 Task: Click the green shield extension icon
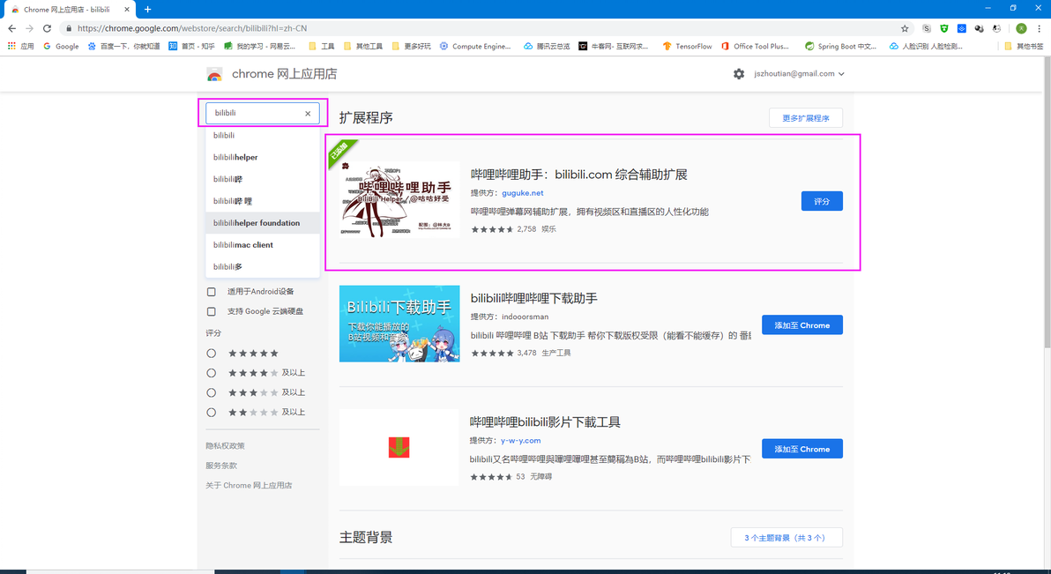pyautogui.click(x=943, y=28)
